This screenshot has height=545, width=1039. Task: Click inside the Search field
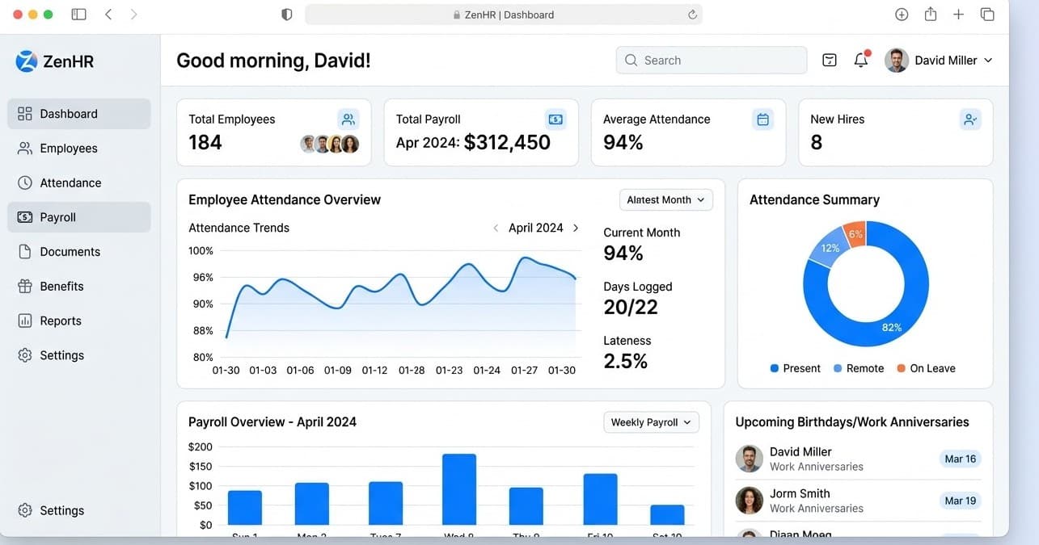[712, 61]
